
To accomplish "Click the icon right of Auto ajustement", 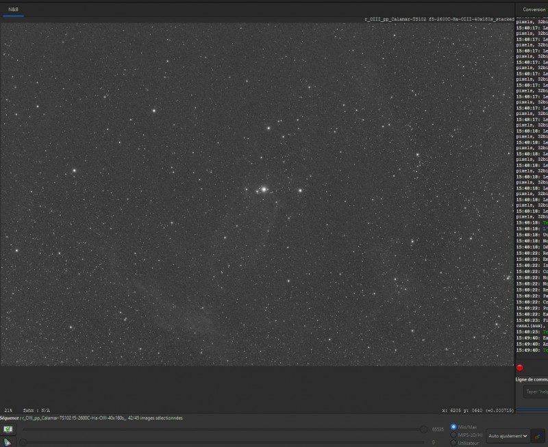I will (538, 436).
